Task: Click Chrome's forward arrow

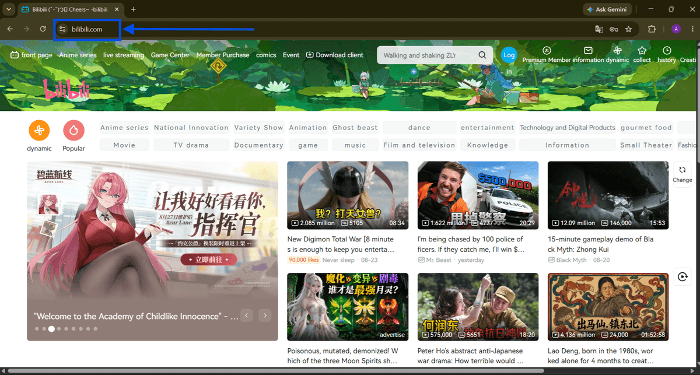Action: 26,29
